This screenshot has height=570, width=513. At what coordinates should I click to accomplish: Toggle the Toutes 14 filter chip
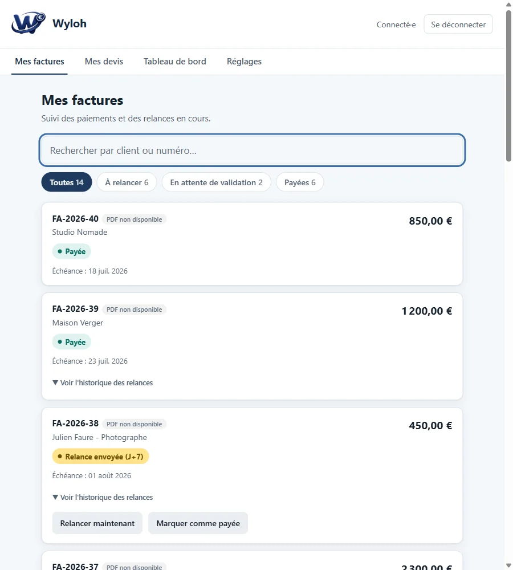(67, 182)
